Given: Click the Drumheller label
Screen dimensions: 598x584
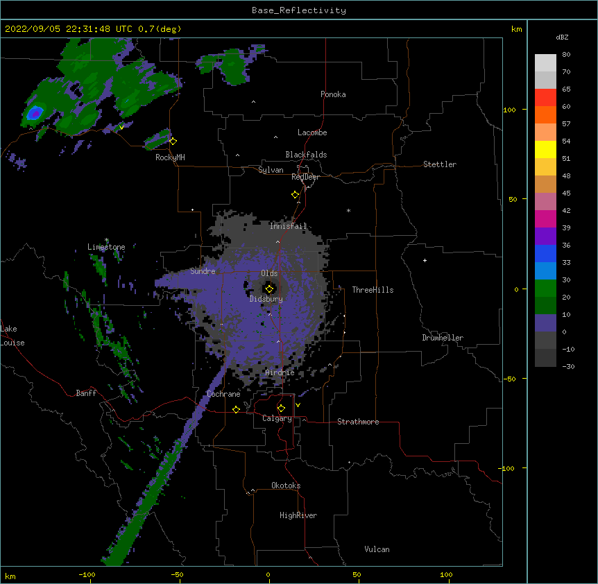Looking at the screenshot, I should pyautogui.click(x=443, y=338).
